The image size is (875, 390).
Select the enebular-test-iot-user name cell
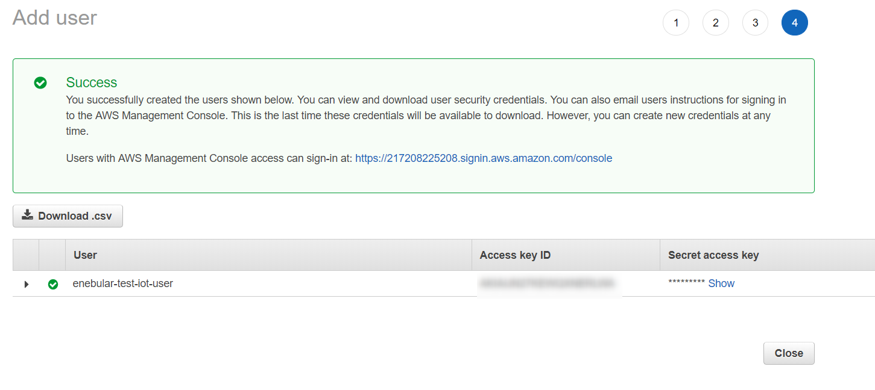point(123,283)
